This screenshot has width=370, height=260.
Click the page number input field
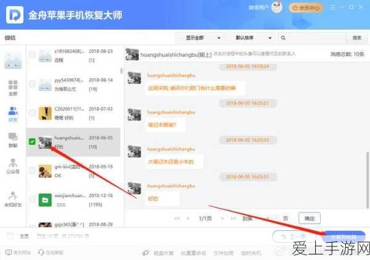coord(268,219)
